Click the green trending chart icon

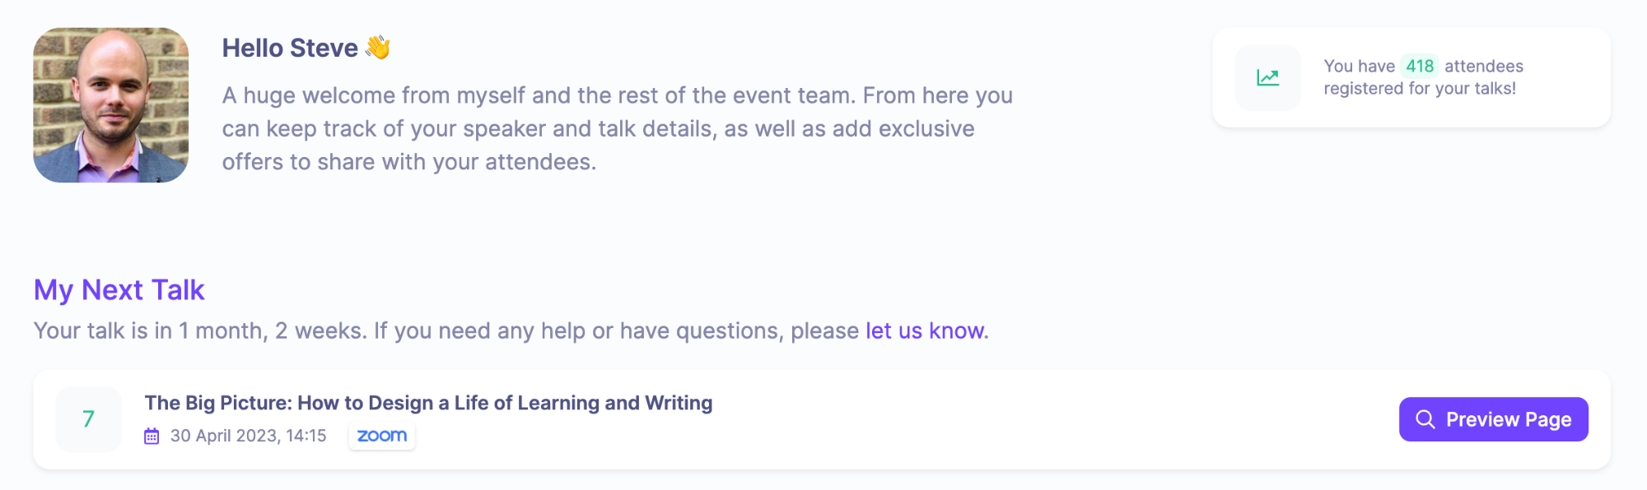pyautogui.click(x=1267, y=78)
